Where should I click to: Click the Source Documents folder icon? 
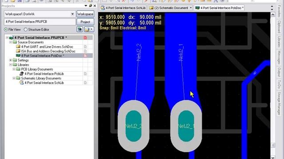15,42
